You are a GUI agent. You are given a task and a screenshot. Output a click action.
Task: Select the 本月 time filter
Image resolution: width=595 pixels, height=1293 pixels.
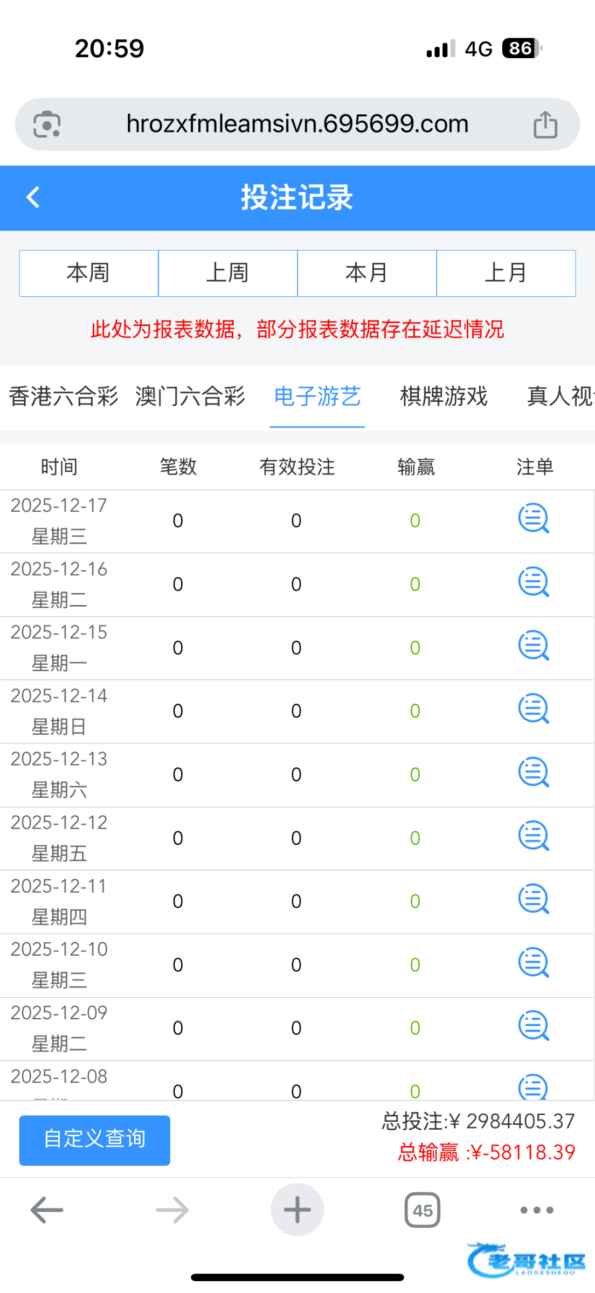[x=367, y=273]
